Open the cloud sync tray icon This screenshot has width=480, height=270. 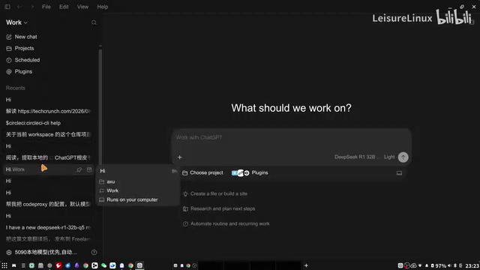[x=413, y=265]
